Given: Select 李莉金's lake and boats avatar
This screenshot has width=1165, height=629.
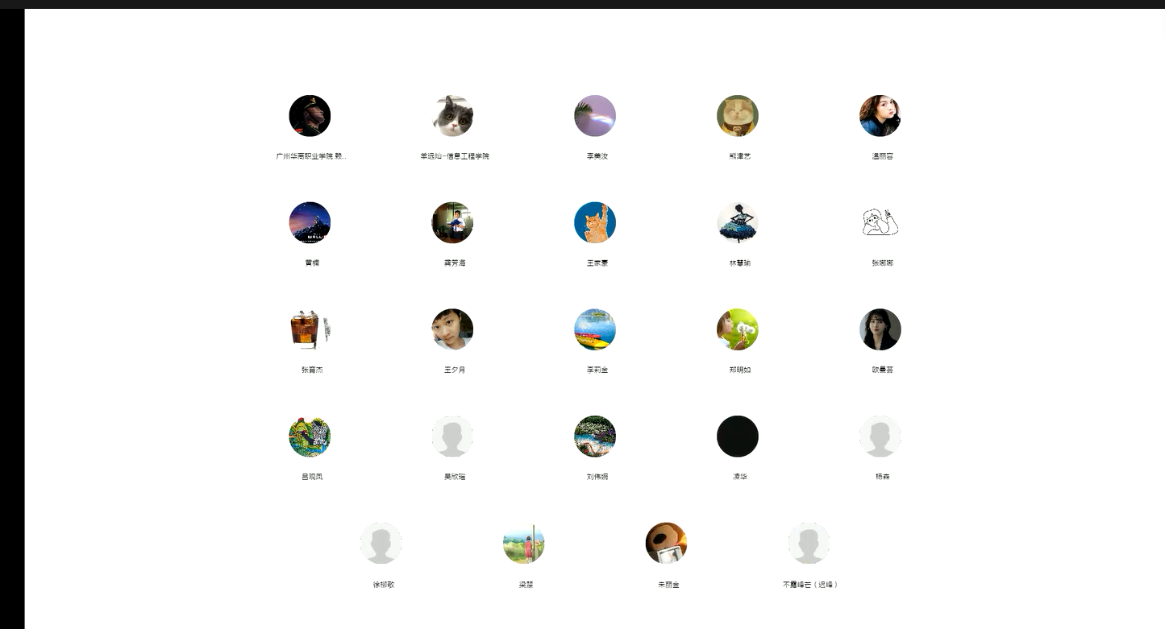Looking at the screenshot, I should pyautogui.click(x=595, y=330).
